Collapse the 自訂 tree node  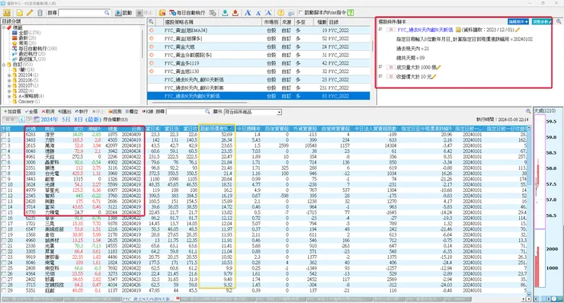pyautogui.click(x=4, y=65)
